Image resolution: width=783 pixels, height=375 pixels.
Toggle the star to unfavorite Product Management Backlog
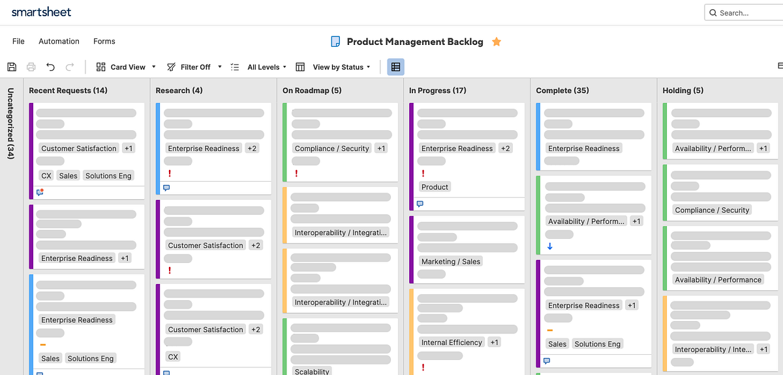tap(496, 41)
